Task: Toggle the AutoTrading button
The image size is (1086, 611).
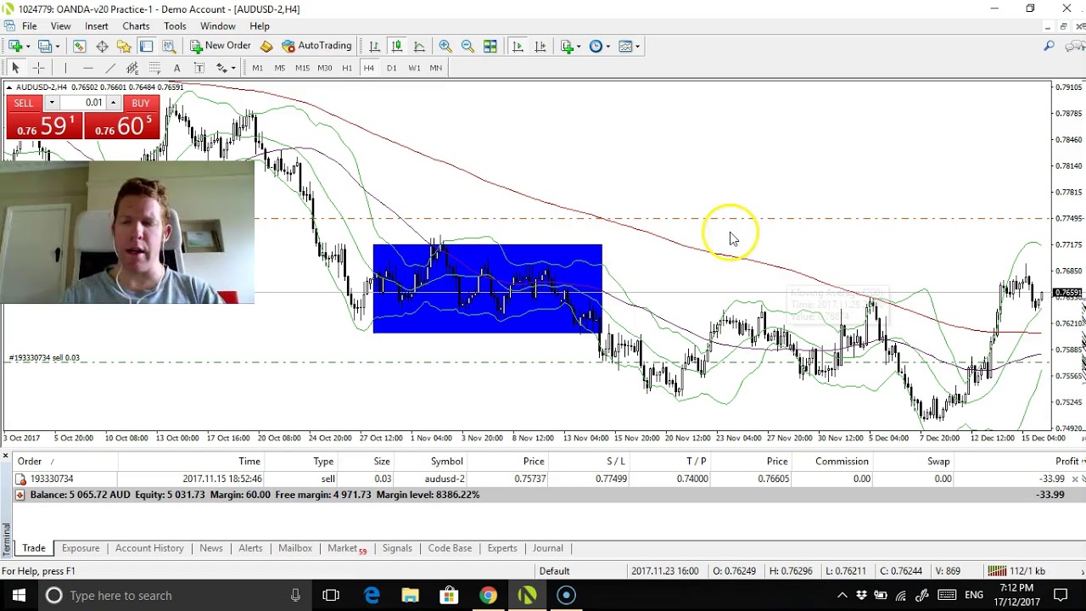Action: tap(316, 46)
